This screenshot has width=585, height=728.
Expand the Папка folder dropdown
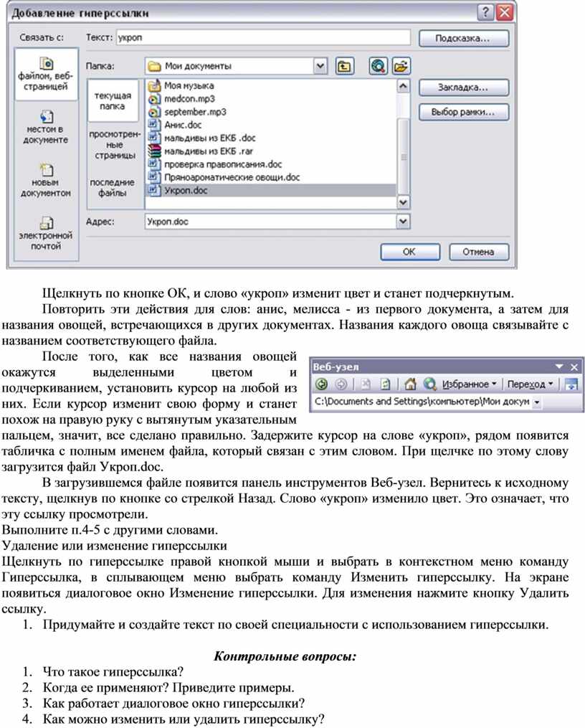(320, 66)
